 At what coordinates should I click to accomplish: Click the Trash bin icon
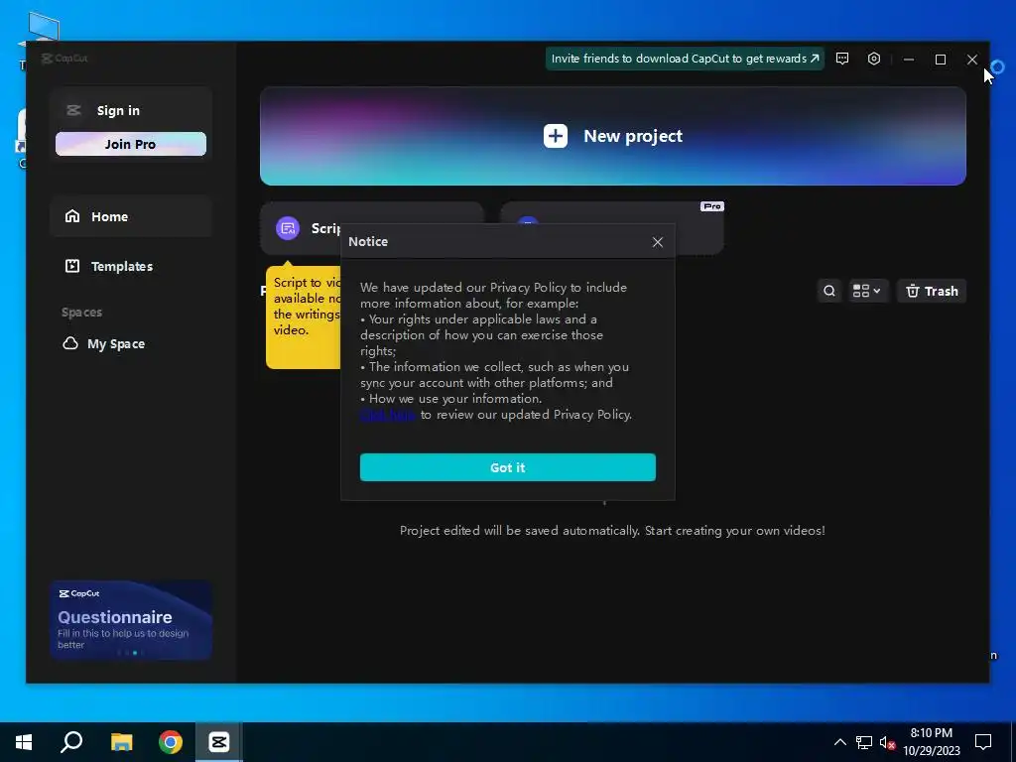(913, 291)
